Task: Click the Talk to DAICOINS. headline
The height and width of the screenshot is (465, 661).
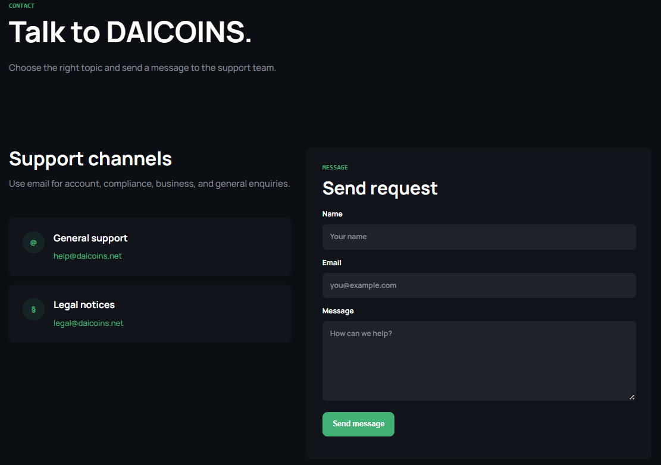Action: point(130,32)
